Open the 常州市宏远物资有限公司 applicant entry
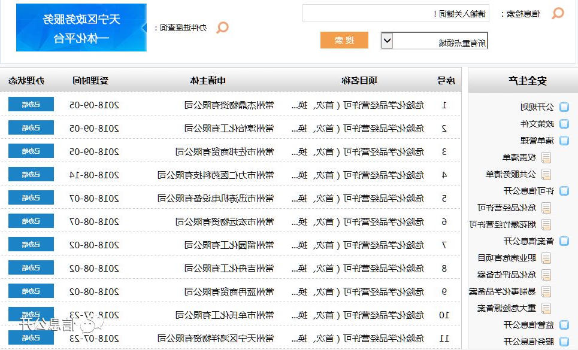This screenshot has width=578, height=350. point(225,221)
